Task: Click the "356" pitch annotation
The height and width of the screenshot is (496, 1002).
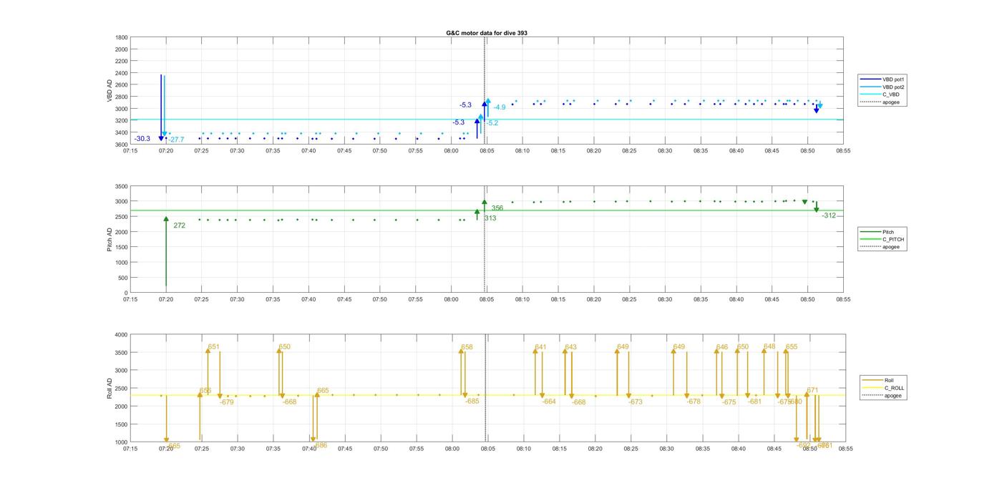Action: (497, 208)
